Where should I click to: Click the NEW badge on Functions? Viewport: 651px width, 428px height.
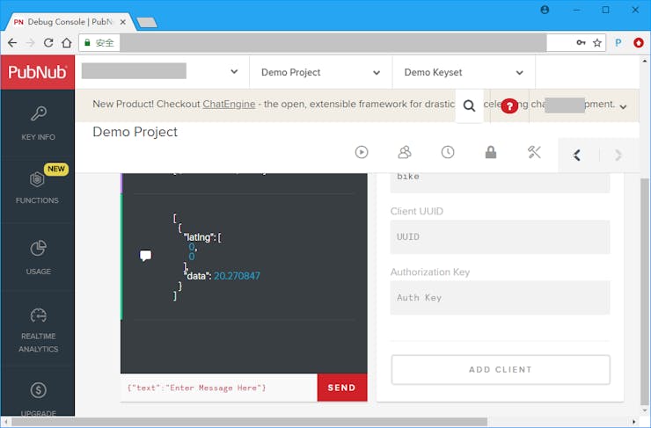click(56, 169)
